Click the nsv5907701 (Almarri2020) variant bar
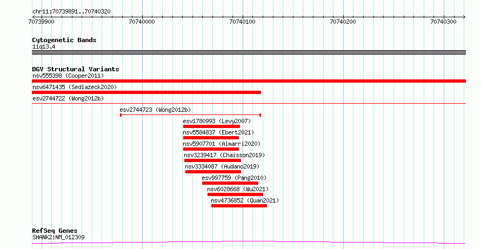 click(x=211, y=149)
